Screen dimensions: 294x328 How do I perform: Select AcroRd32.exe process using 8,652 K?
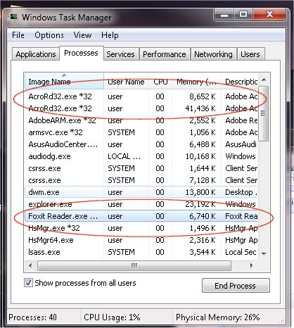141,96
